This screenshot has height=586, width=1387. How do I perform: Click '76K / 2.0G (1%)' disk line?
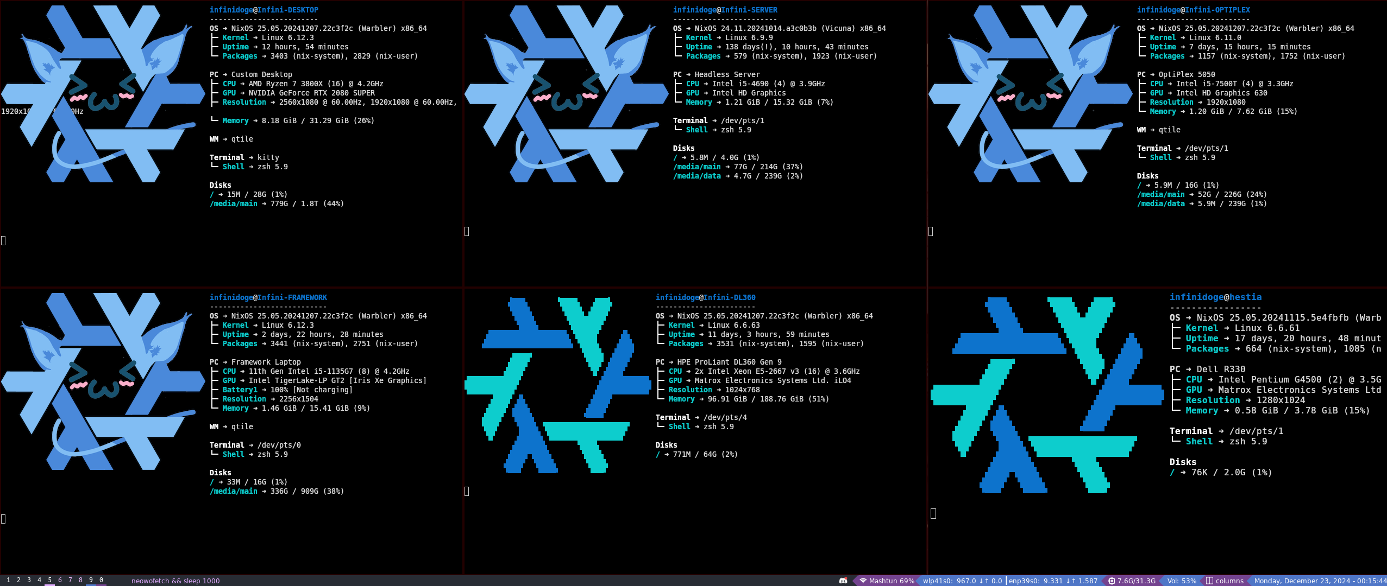[1221, 472]
